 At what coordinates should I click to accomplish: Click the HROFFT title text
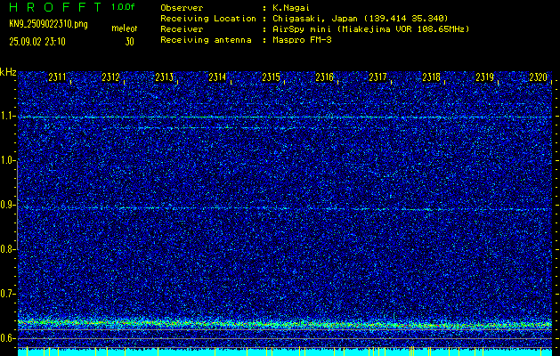tap(55, 7)
